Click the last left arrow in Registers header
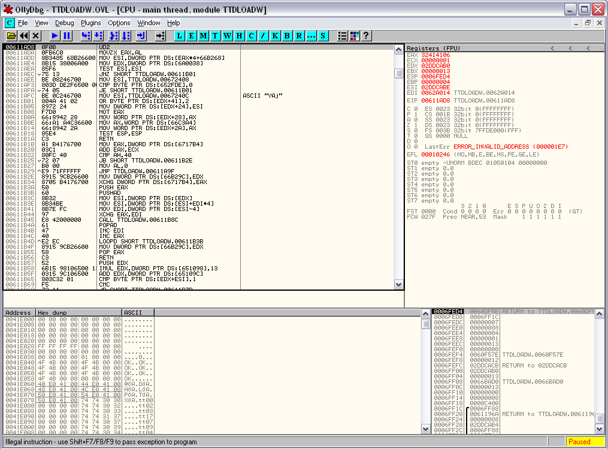Viewport: 608px width, 449px height. [588, 48]
